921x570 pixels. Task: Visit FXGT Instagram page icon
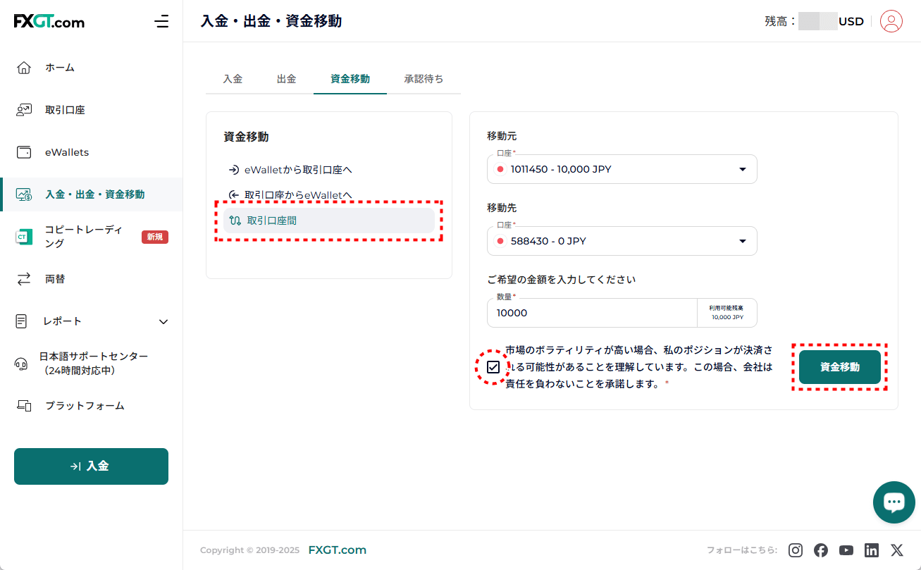(x=796, y=550)
